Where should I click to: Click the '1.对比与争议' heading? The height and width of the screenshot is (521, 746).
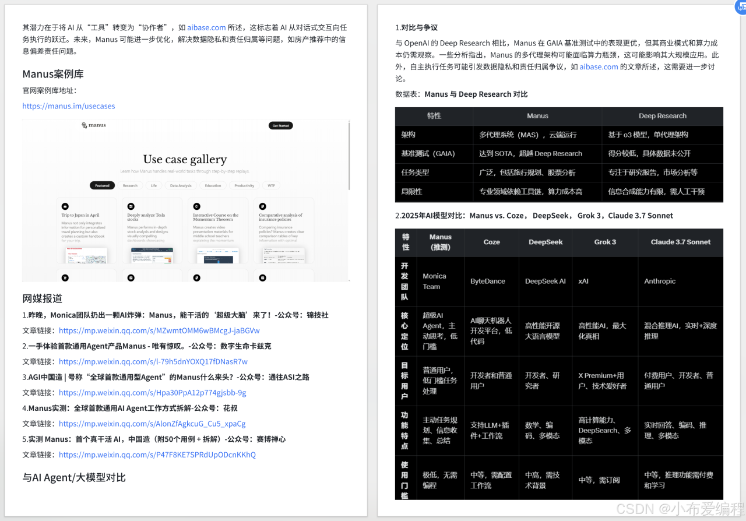(417, 27)
